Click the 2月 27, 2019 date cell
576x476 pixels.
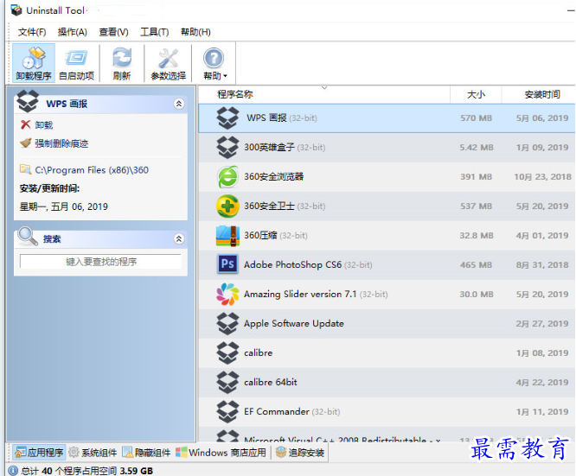[542, 324]
